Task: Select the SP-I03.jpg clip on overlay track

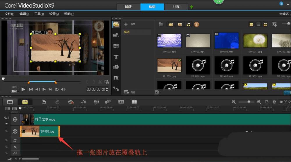Action: (x=40, y=131)
